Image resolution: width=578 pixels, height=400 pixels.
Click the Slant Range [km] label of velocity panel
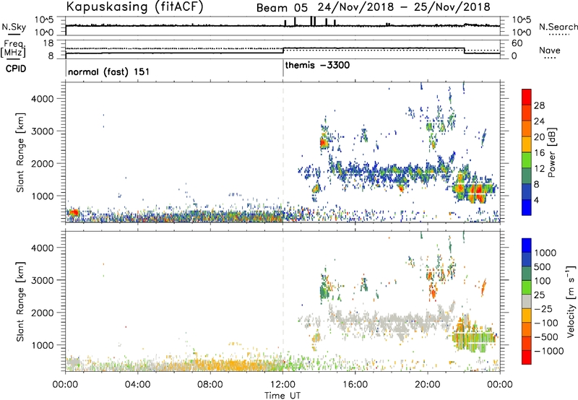tap(20, 301)
